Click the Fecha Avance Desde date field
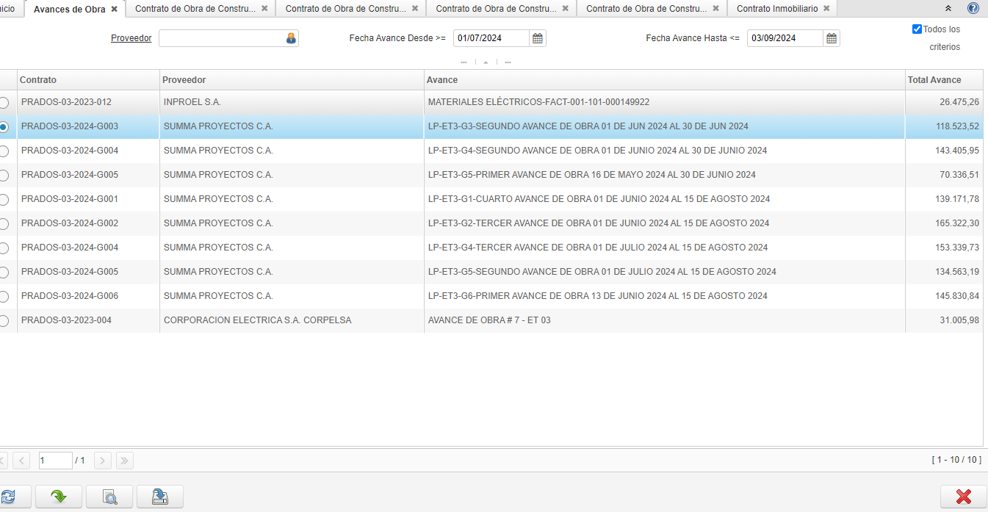988x512 pixels. click(x=491, y=38)
